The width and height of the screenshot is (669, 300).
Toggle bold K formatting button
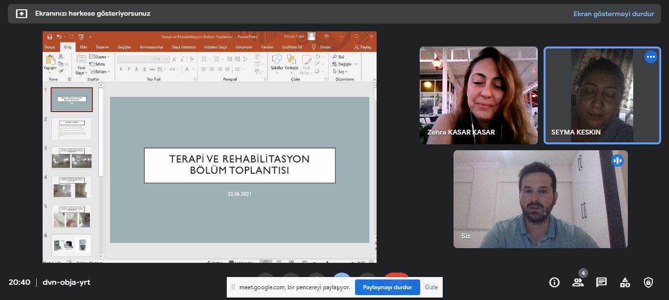121,69
